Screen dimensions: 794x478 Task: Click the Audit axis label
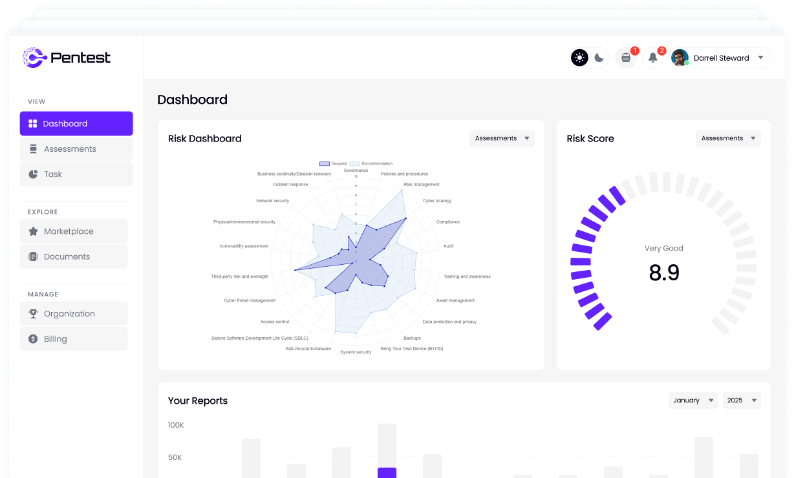coord(449,246)
